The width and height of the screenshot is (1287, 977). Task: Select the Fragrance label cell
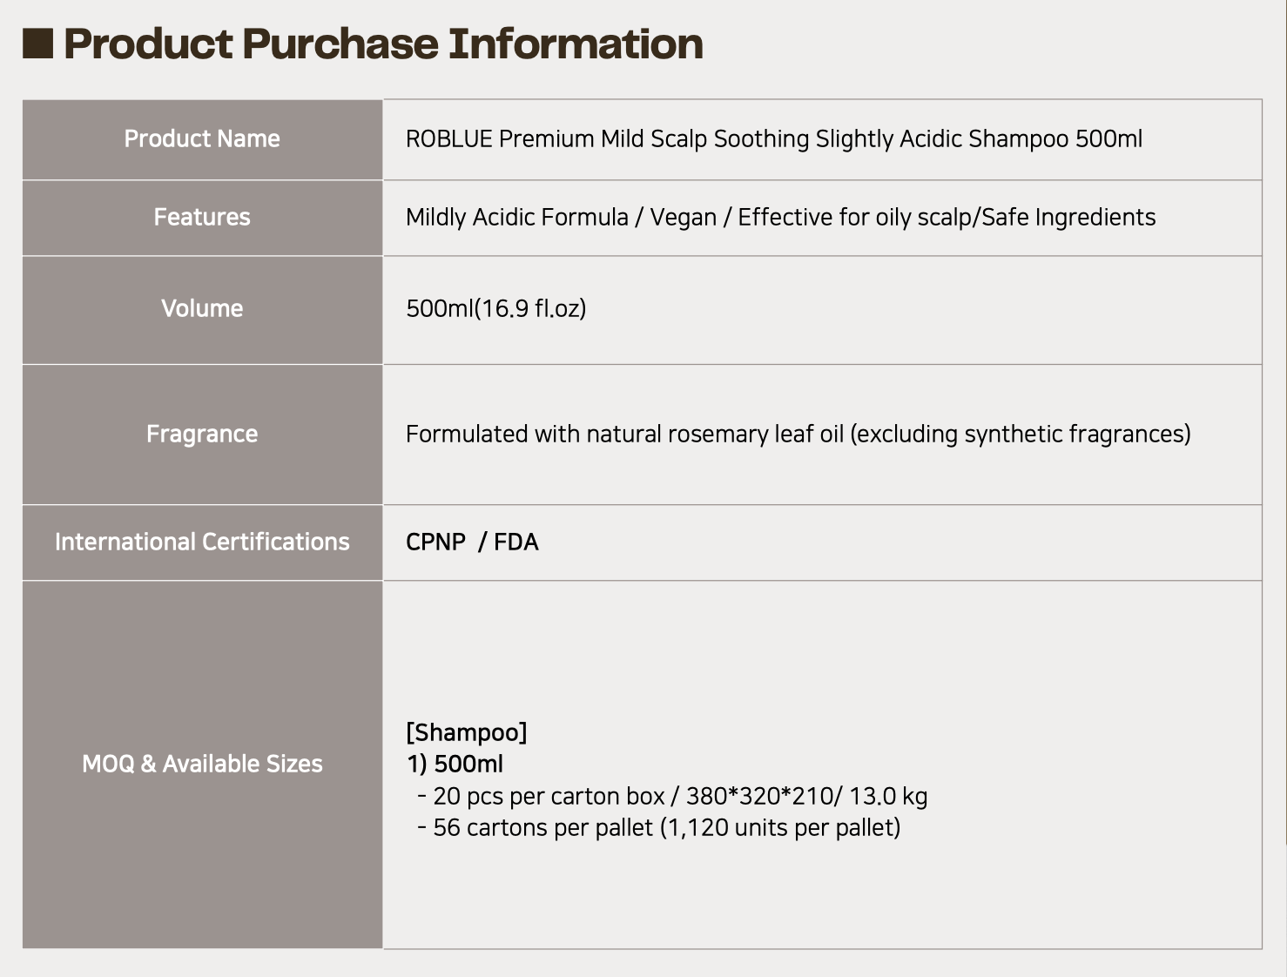202,435
